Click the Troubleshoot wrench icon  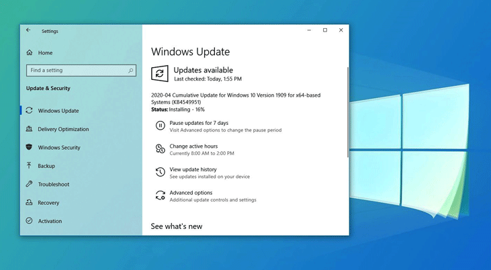(x=30, y=184)
